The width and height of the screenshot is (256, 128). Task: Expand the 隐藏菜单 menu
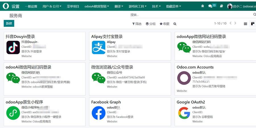pyautogui.click(x=174, y=6)
